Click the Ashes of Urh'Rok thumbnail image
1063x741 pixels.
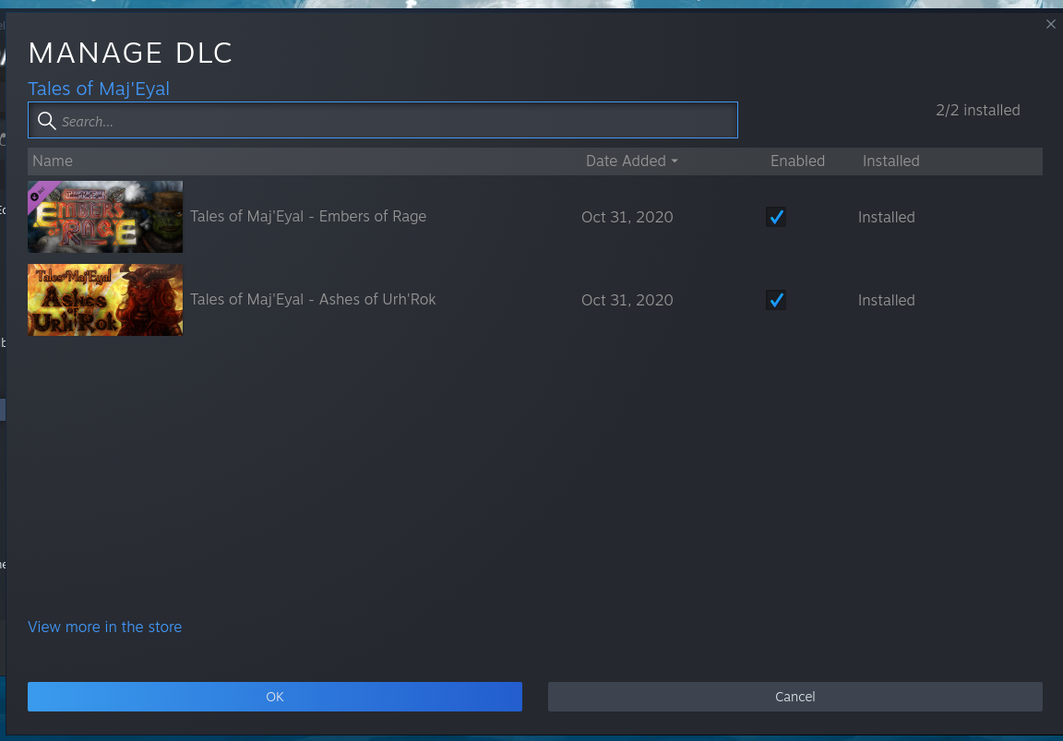[x=105, y=300]
